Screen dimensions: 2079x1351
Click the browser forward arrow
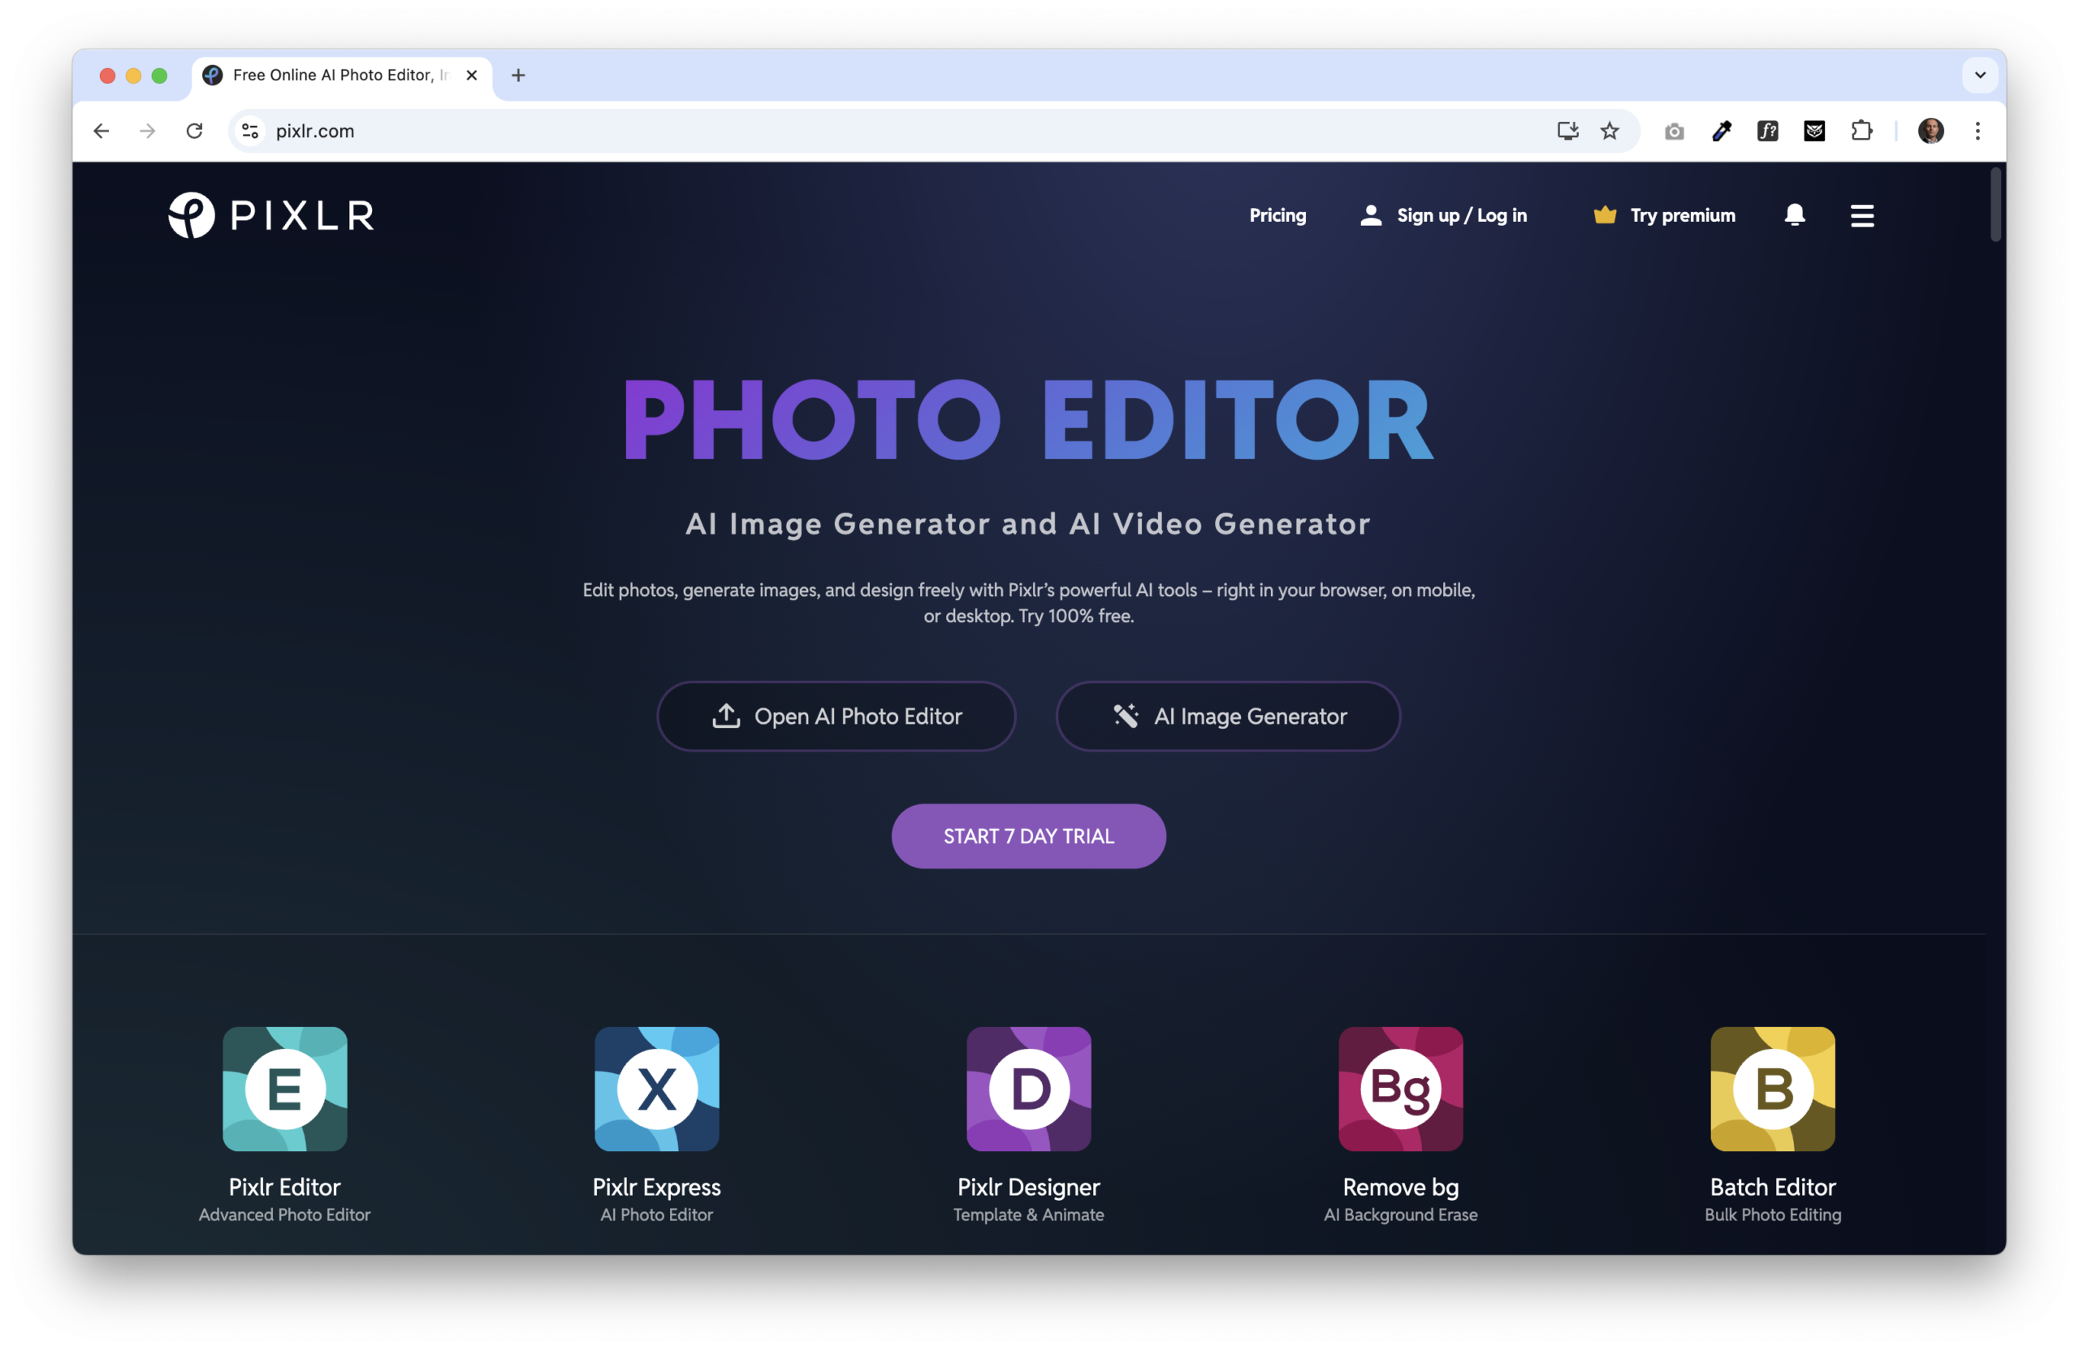(x=148, y=131)
